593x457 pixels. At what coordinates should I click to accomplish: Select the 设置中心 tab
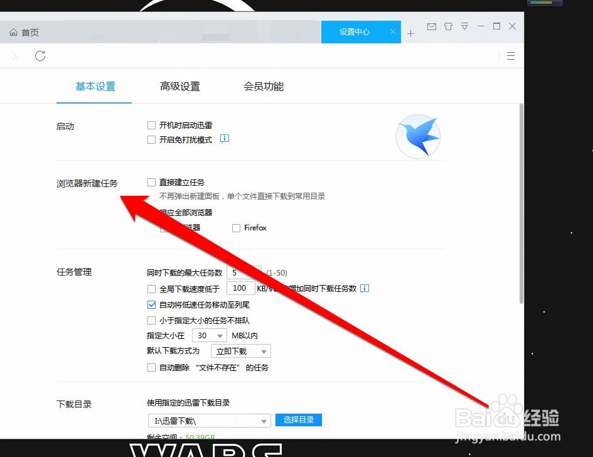coord(361,32)
